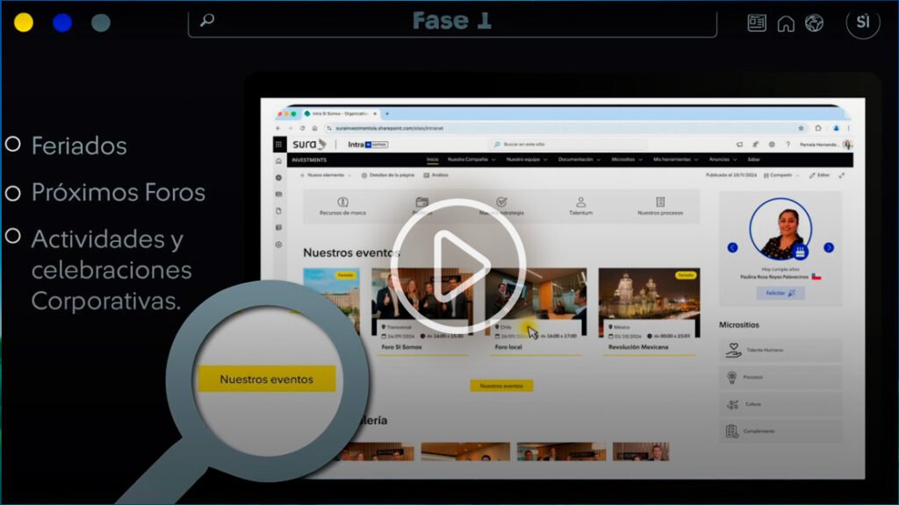Expand the Nuestra Compañía menu
This screenshot has width=899, height=505.
471,160
